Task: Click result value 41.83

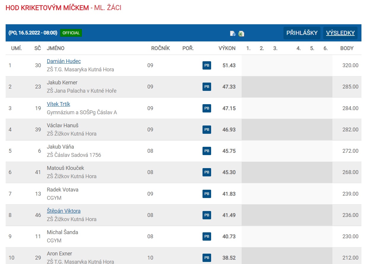Action: tap(229, 194)
